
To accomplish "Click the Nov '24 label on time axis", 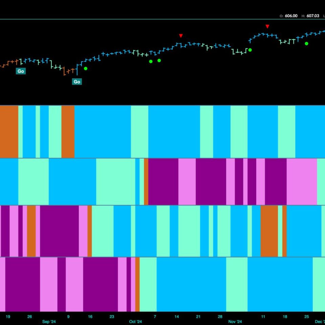I will (235, 322).
